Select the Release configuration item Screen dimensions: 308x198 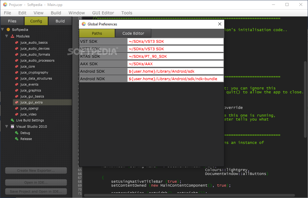coord(26,139)
